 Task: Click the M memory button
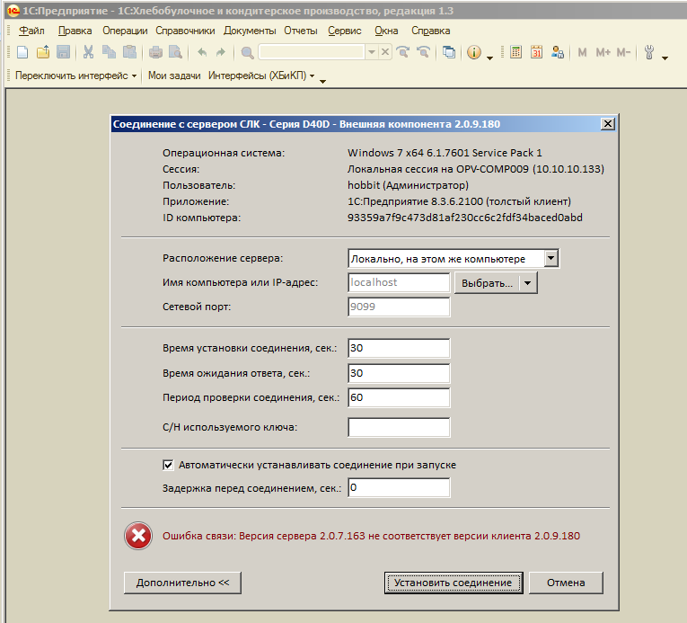pos(582,53)
